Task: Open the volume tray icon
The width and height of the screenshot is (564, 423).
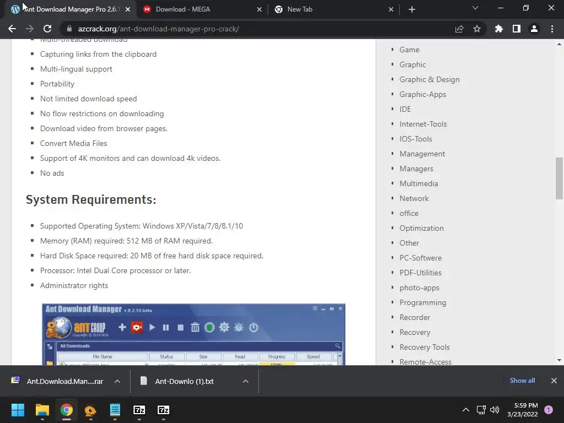Action: 495,410
